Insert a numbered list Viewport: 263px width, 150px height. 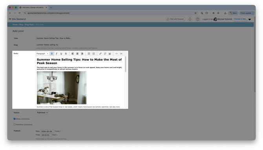93,54
